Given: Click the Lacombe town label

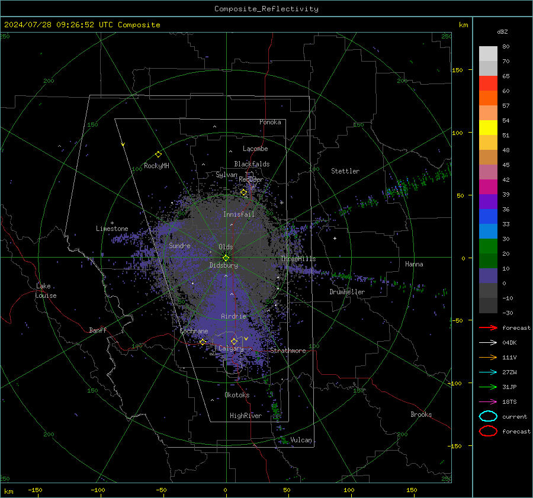Looking at the screenshot, I should click(255, 149).
